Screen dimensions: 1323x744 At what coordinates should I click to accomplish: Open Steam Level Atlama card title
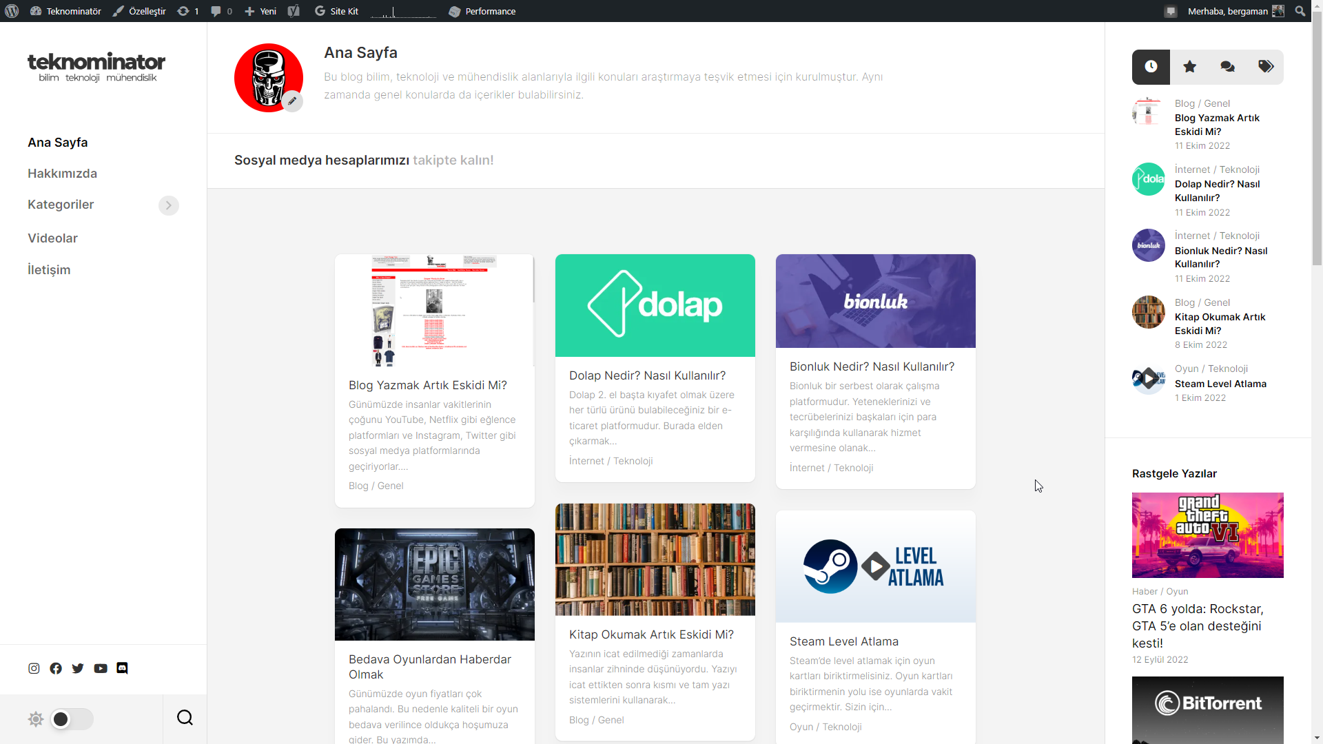[x=844, y=641]
